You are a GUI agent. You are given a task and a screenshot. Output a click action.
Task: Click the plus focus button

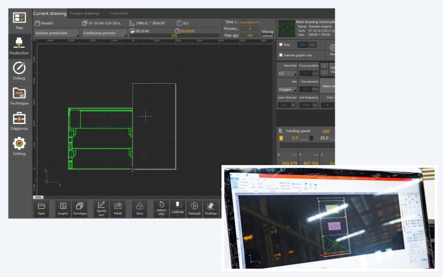click(x=325, y=66)
